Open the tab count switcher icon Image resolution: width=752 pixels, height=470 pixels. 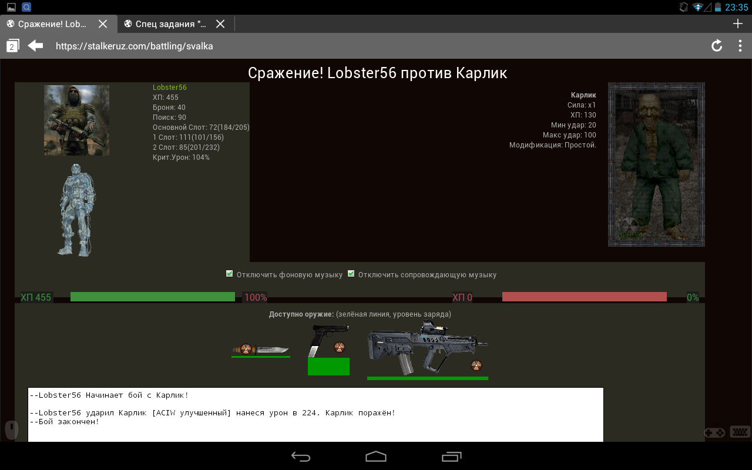pyautogui.click(x=12, y=46)
